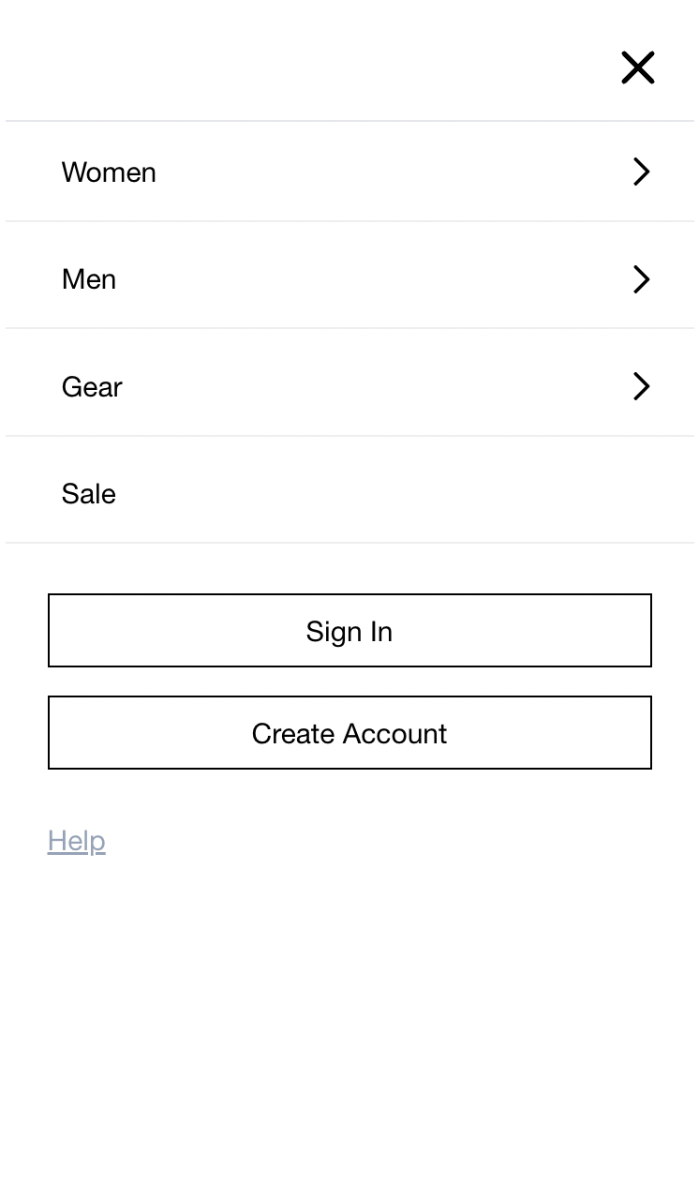Tap the Sale text label
699x1183 pixels.
tap(89, 494)
